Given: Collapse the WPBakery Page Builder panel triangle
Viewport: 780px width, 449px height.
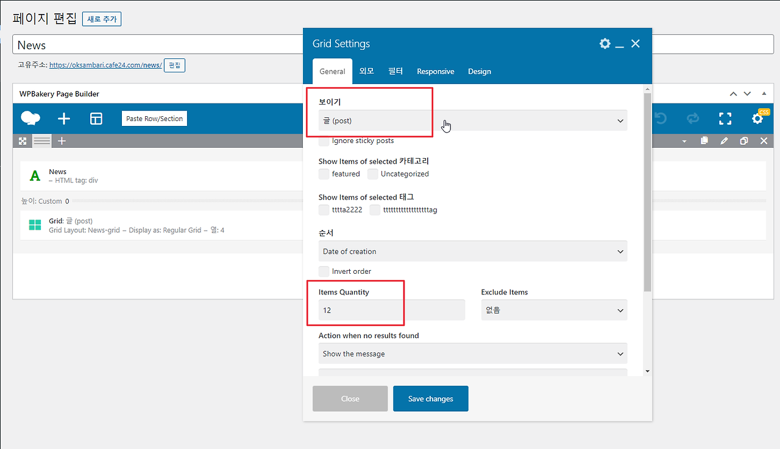Looking at the screenshot, I should pyautogui.click(x=764, y=94).
